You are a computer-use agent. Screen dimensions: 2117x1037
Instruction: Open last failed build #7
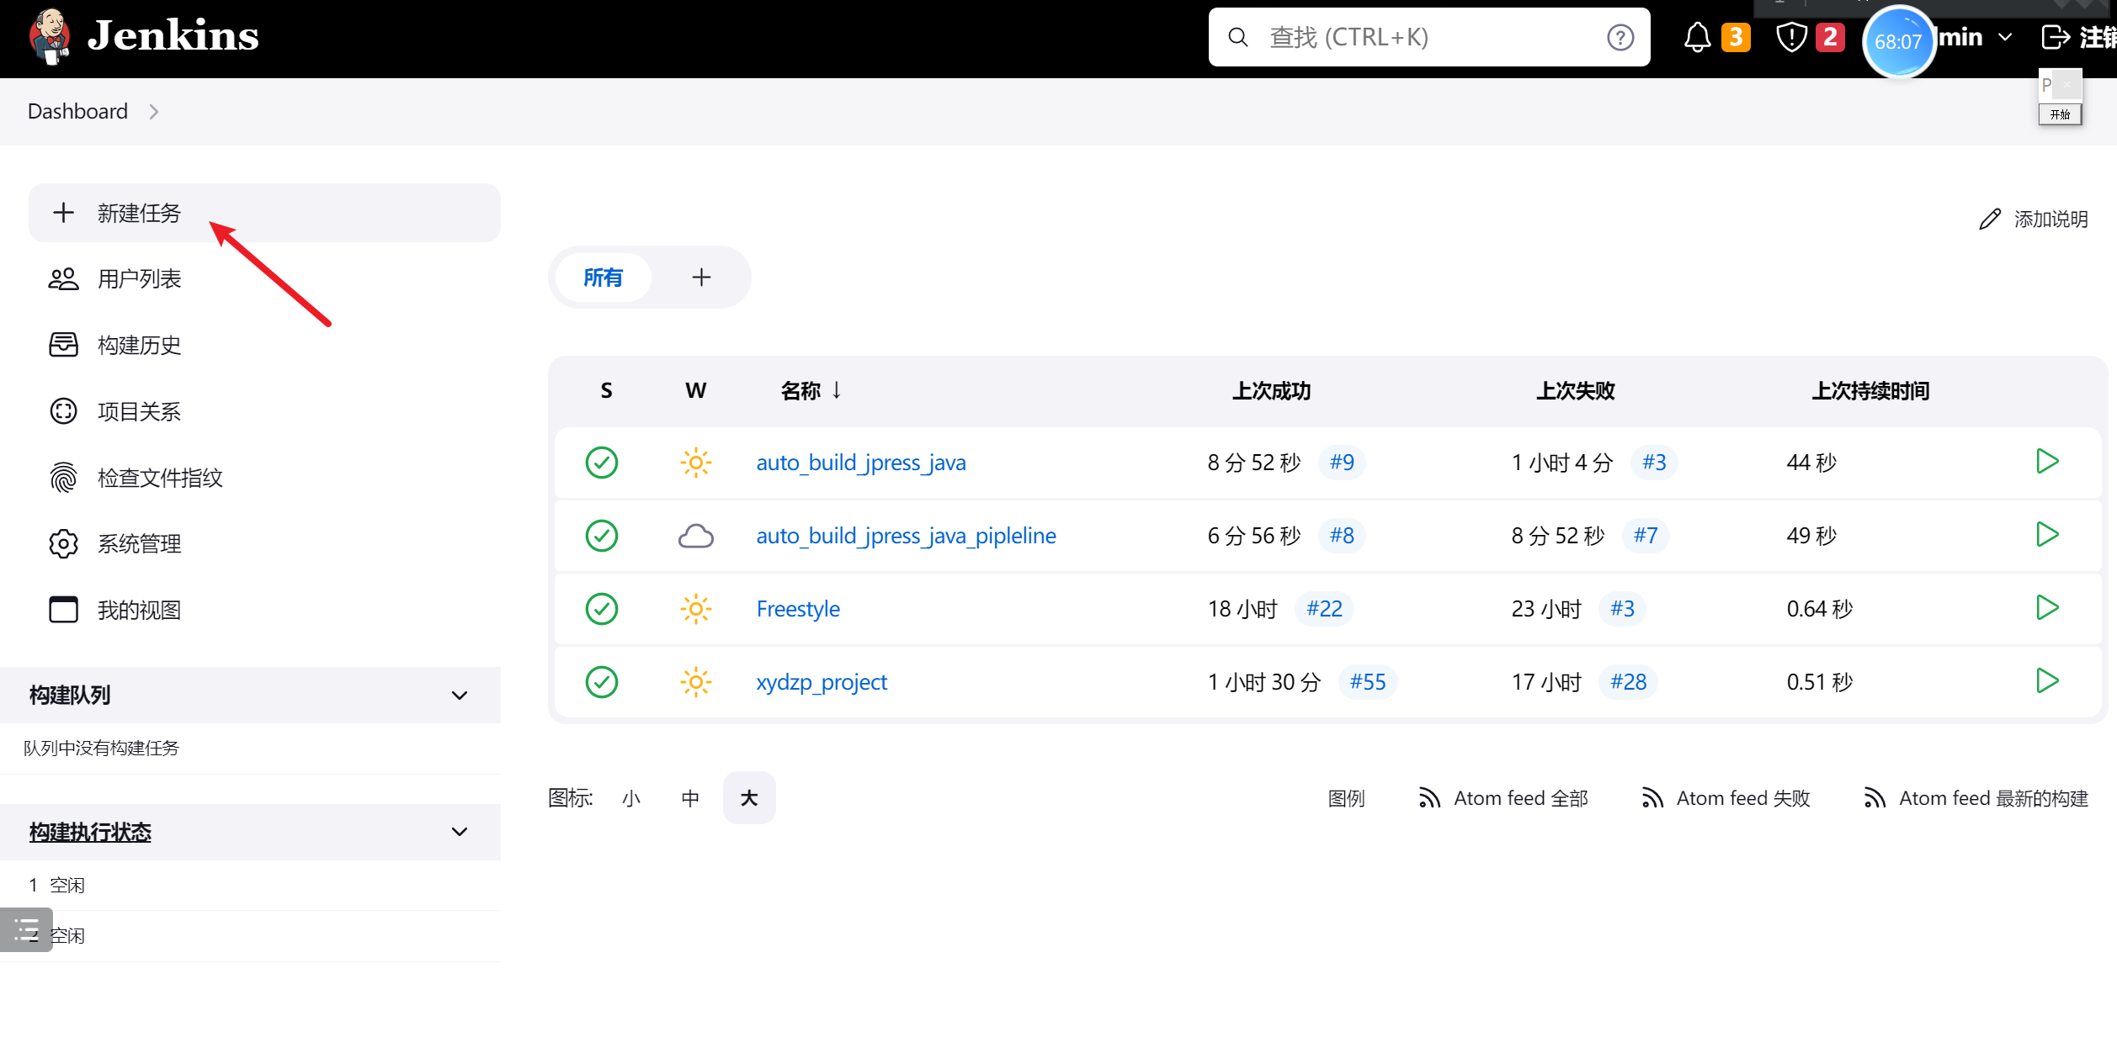(x=1646, y=536)
